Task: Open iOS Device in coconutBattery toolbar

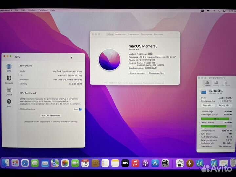Action: coord(226,83)
